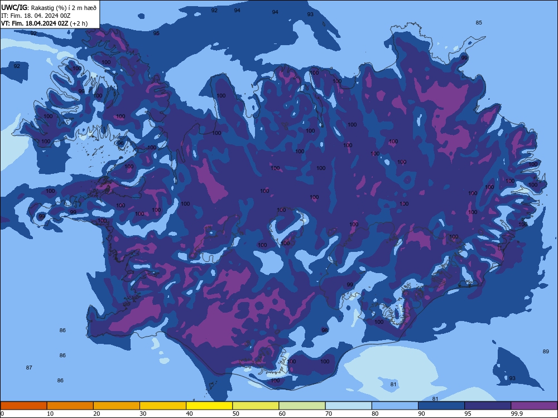Click the map value '85' over the sea
This screenshot has height=418, width=558.
coord(479,23)
